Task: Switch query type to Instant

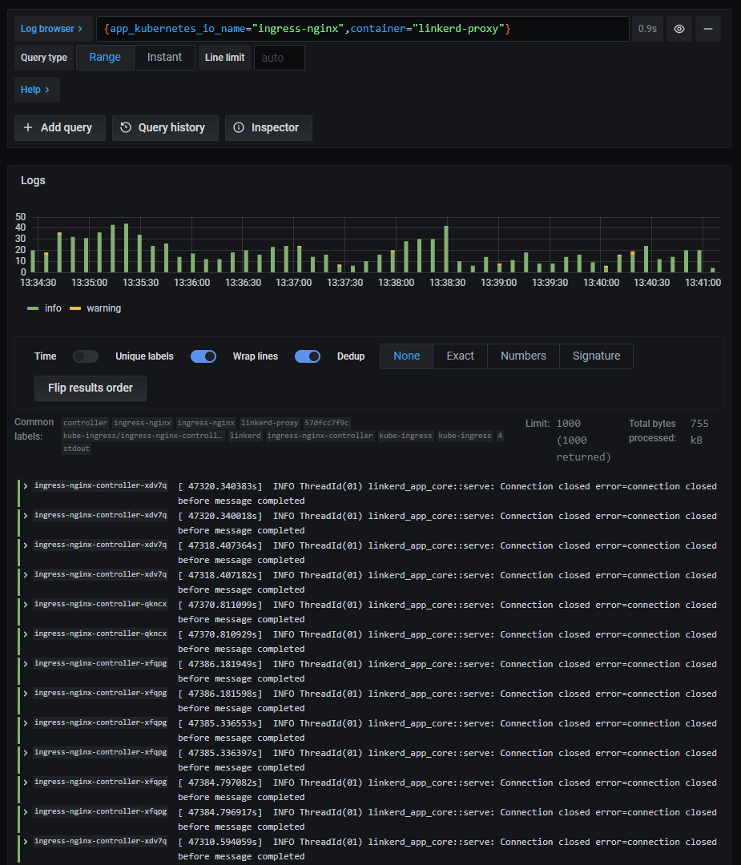Action: click(163, 57)
